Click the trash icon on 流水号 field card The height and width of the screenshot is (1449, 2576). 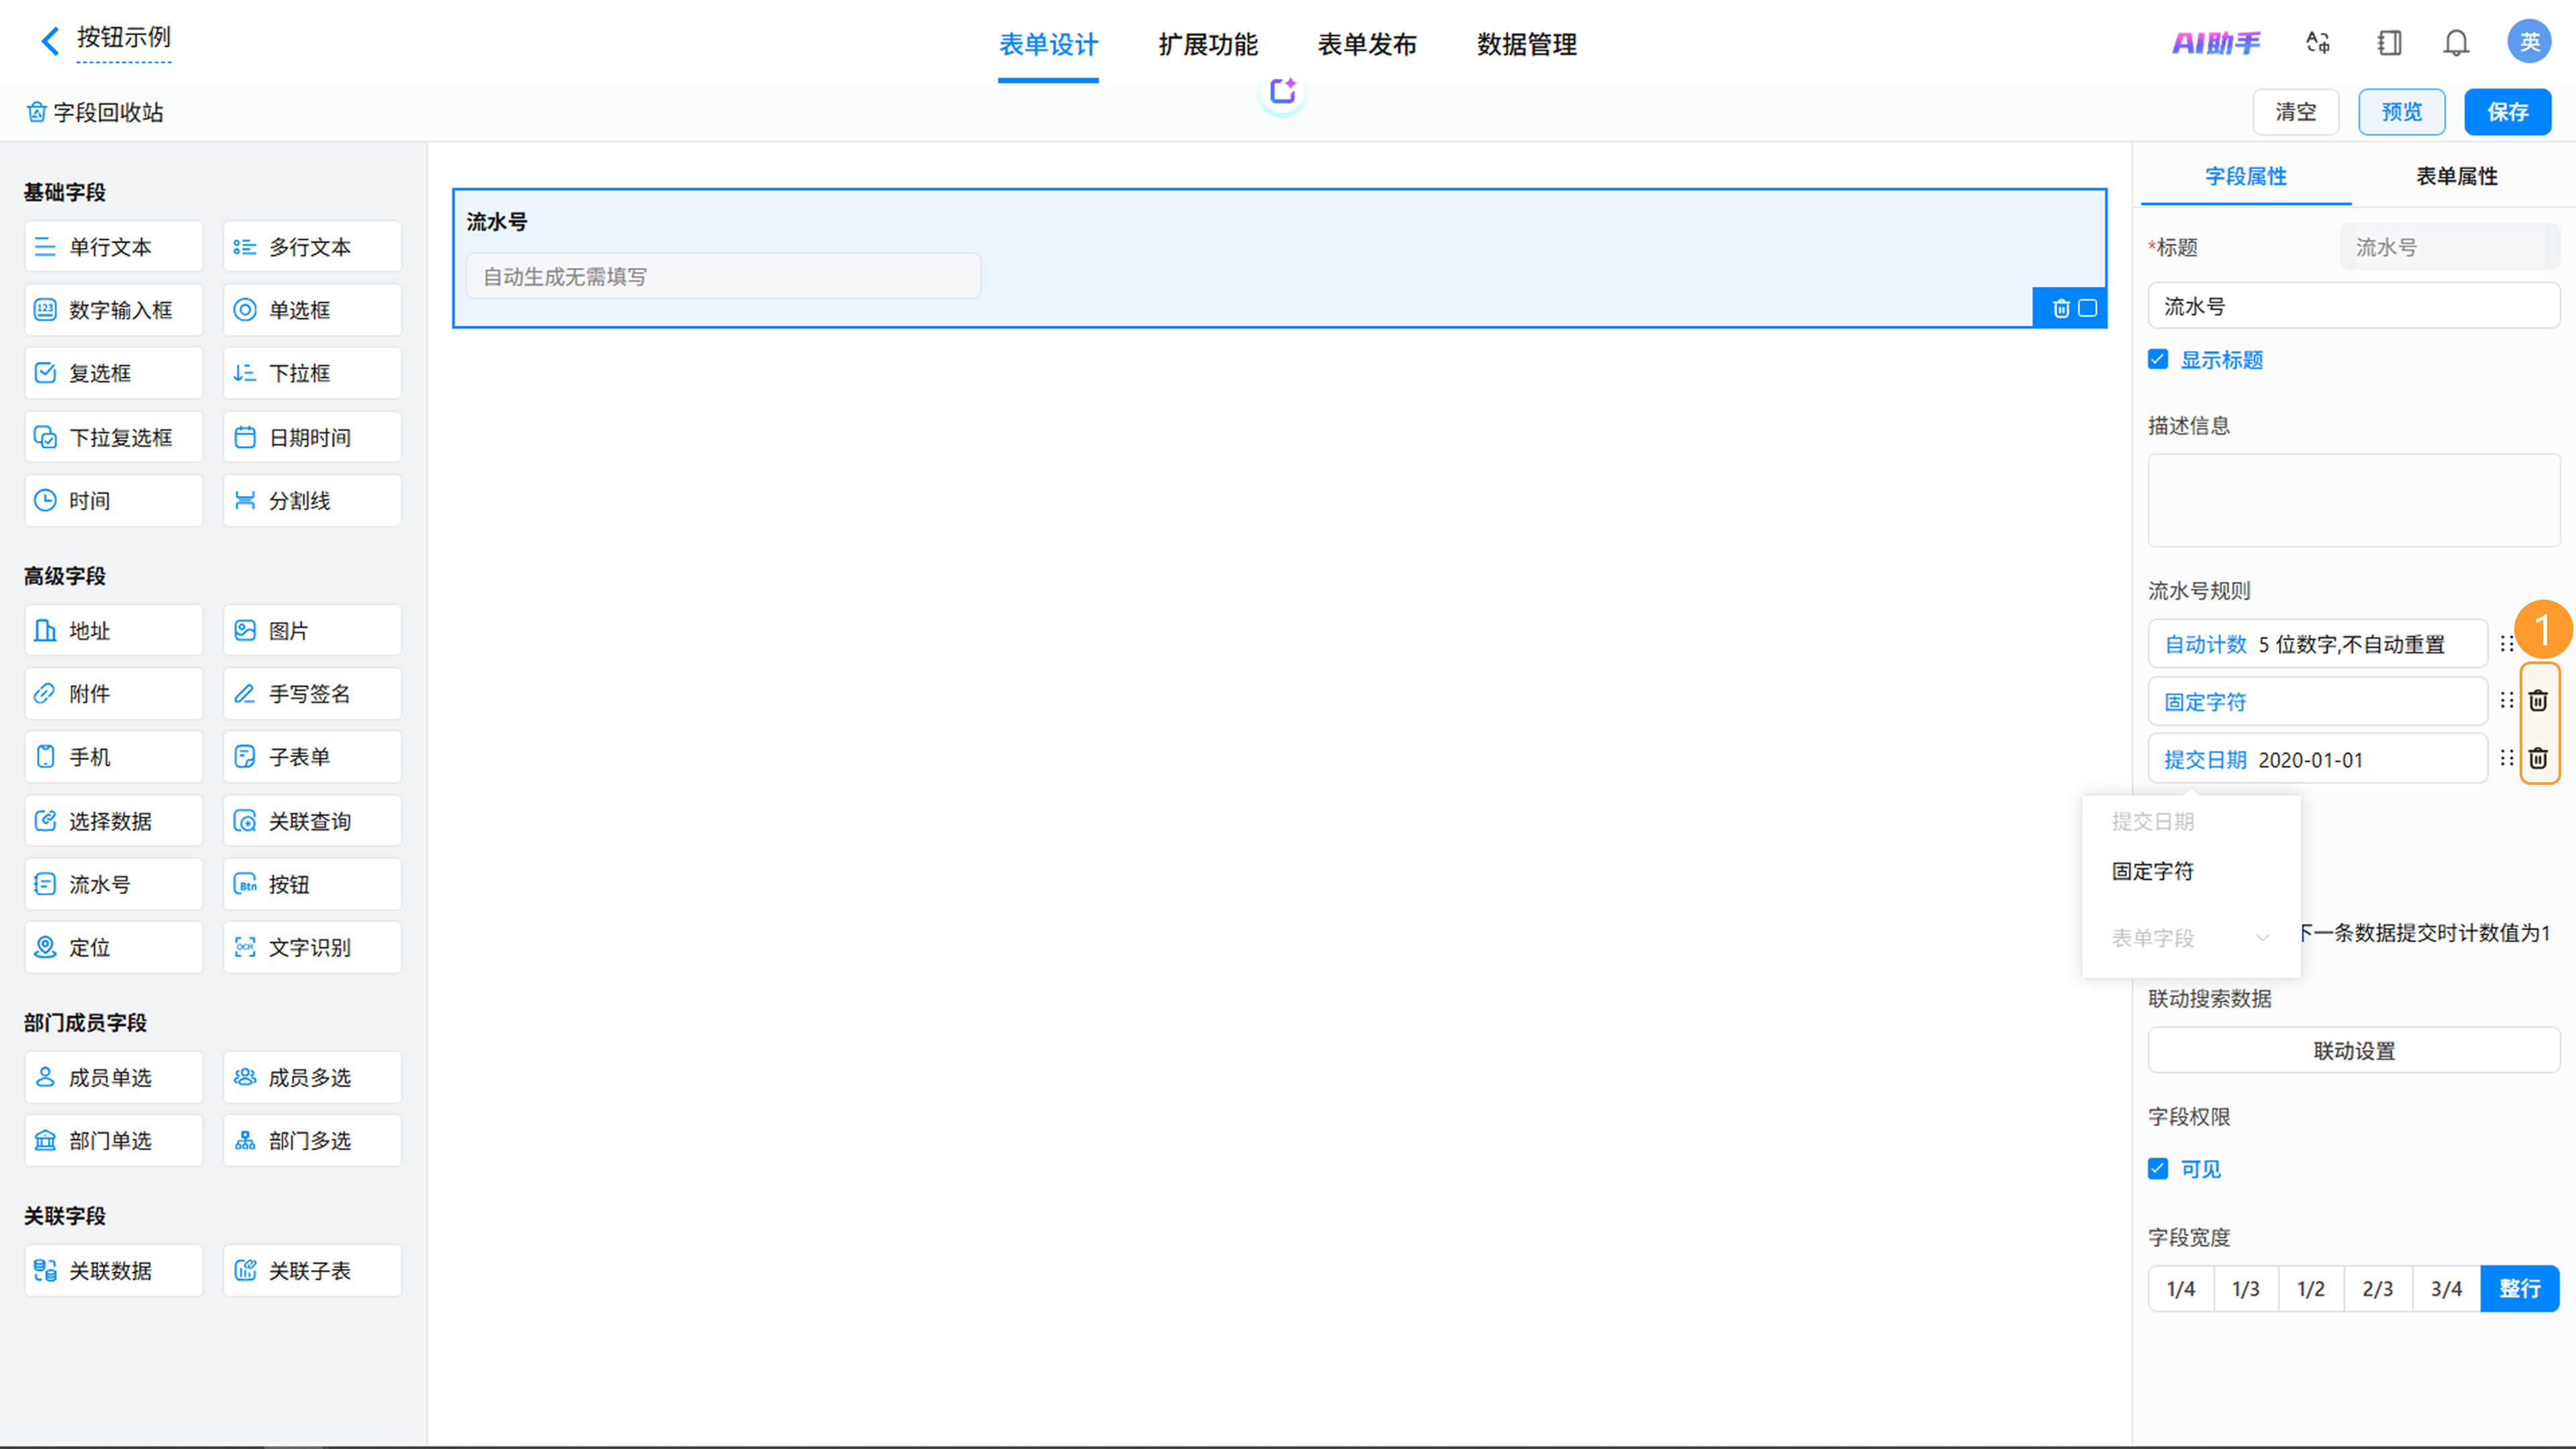[2061, 308]
